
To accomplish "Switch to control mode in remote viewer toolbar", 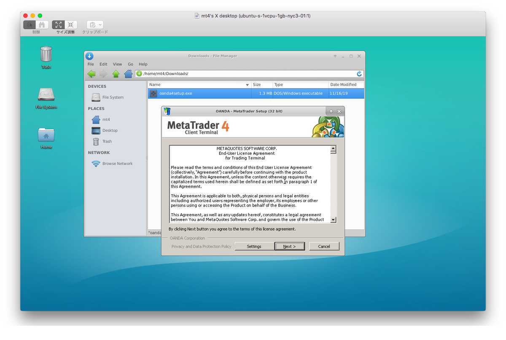I will point(30,25).
